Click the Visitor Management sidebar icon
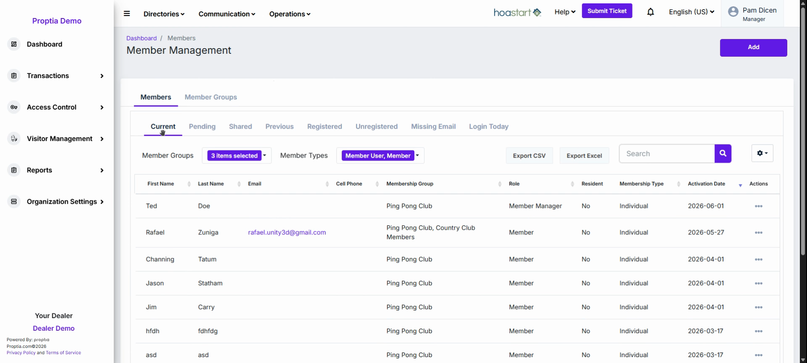807x363 pixels. (x=14, y=139)
